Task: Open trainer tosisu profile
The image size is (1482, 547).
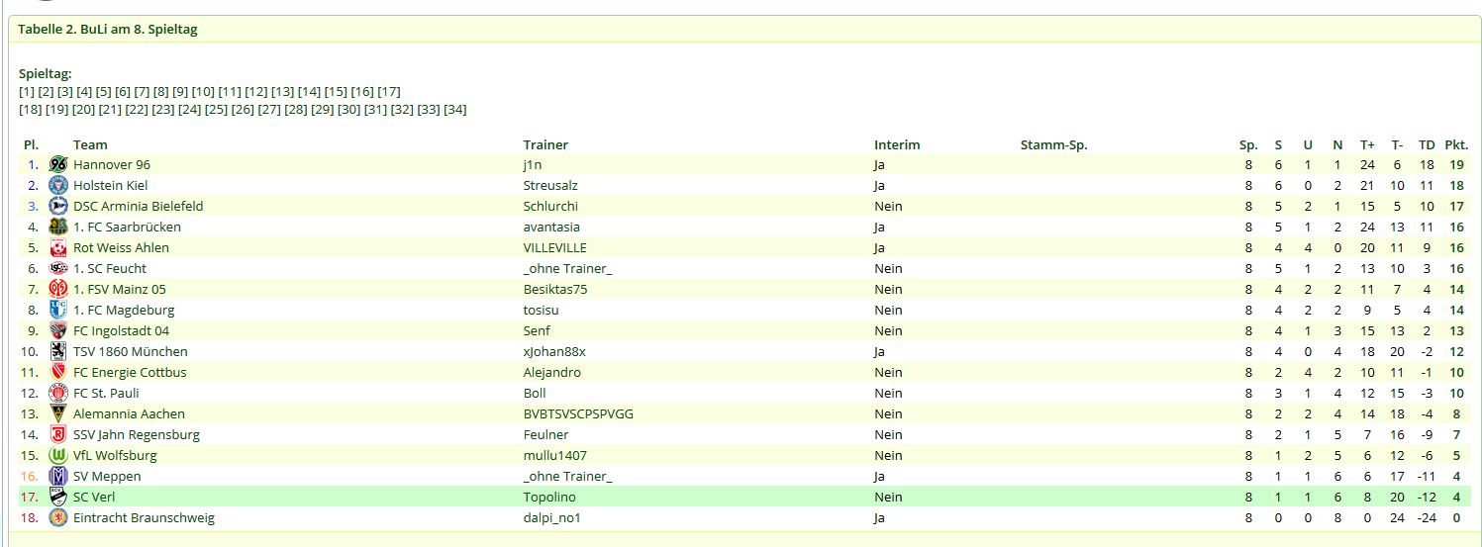Action: [x=542, y=310]
